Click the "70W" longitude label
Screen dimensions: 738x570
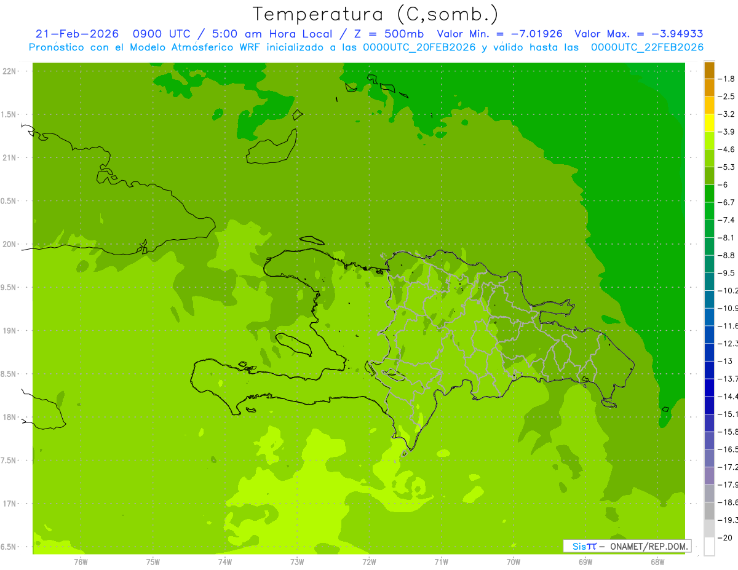514,561
